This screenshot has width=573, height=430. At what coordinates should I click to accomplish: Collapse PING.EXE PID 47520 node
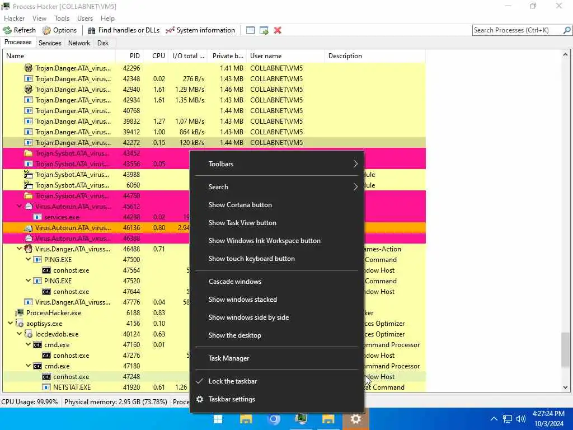click(28, 281)
